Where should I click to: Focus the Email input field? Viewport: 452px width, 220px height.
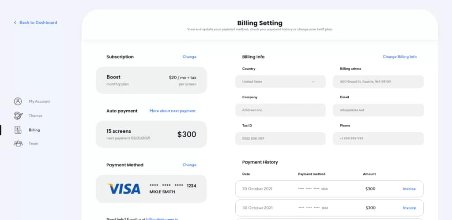tap(378, 110)
